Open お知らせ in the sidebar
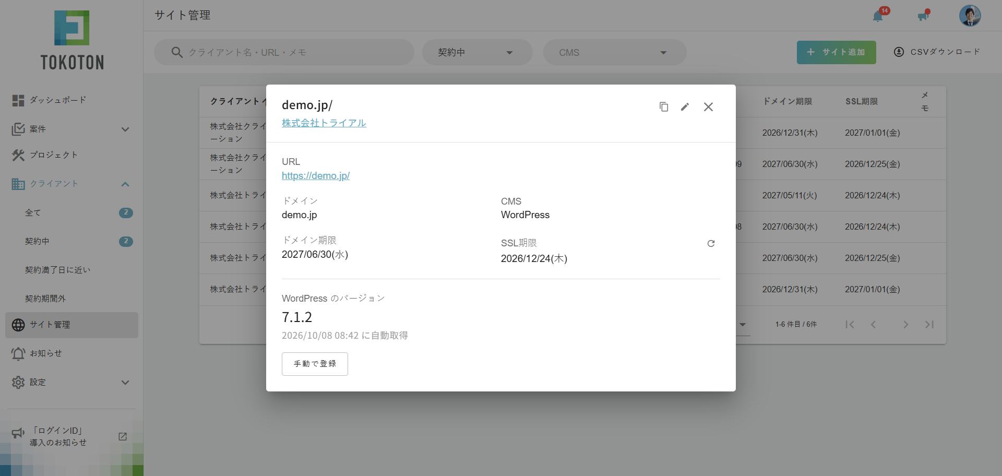Image resolution: width=1002 pixels, height=476 pixels. point(71,353)
